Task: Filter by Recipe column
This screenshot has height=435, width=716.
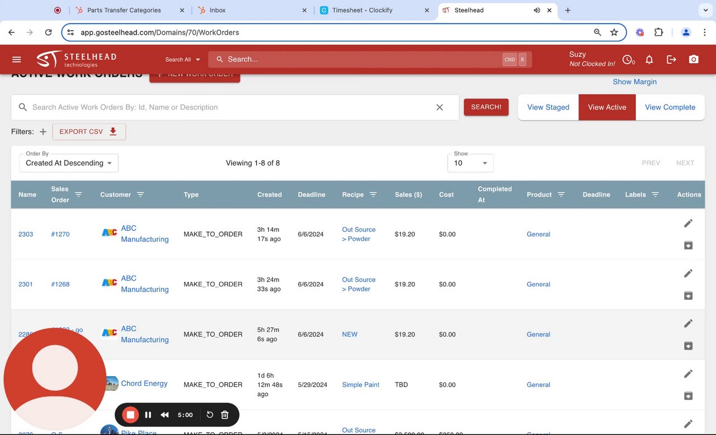Action: (x=373, y=195)
